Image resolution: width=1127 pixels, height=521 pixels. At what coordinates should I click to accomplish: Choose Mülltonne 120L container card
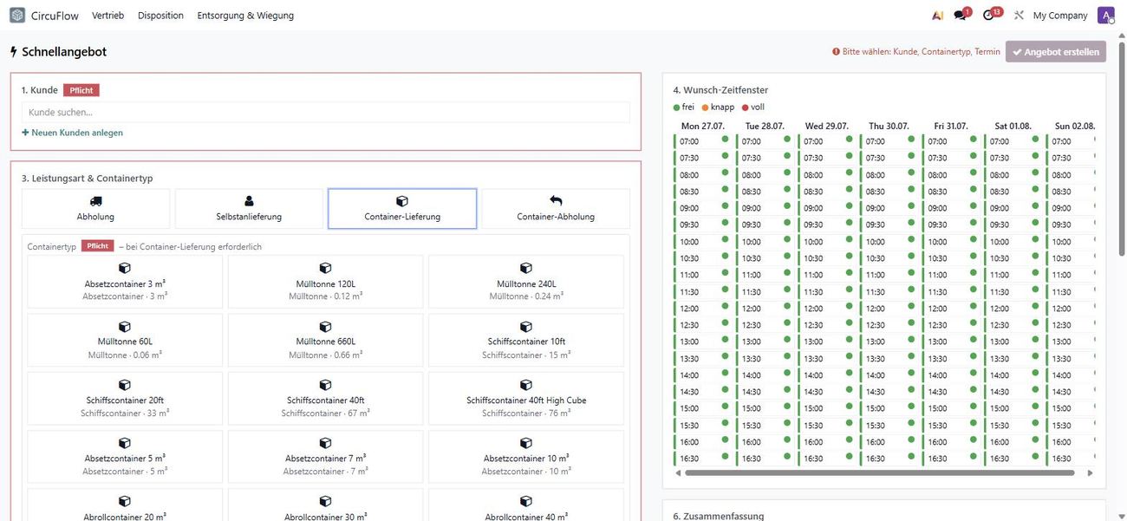tap(325, 282)
